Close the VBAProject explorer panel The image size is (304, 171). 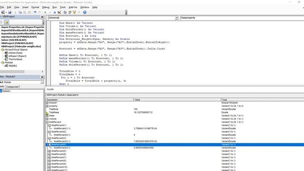click(x=42, y=17)
